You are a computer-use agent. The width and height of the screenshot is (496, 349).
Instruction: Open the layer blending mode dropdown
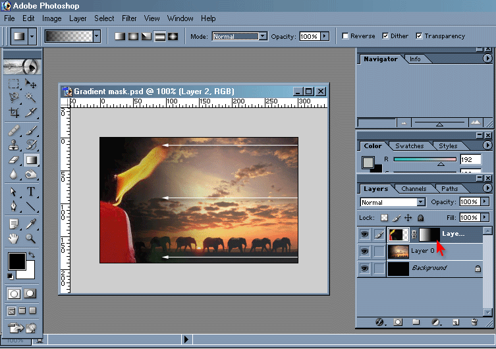point(420,202)
